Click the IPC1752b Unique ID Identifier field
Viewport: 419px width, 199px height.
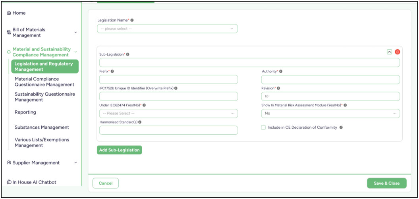coord(168,97)
